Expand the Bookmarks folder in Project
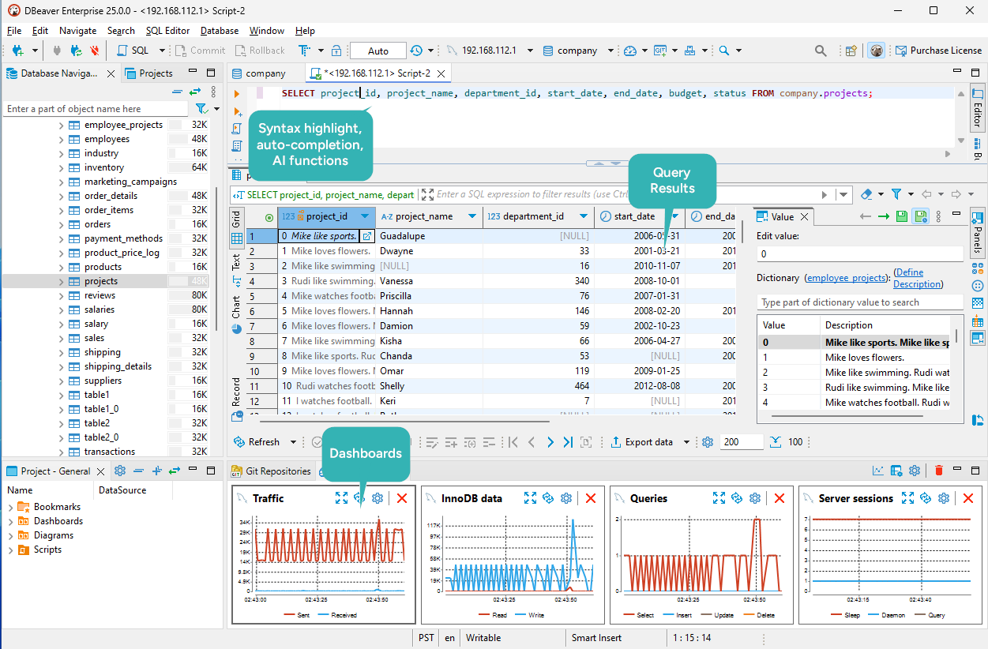988x649 pixels. pos(10,507)
